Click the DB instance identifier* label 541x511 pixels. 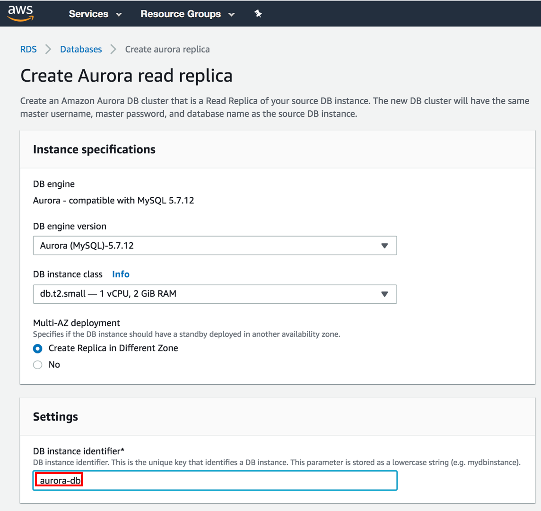click(x=79, y=451)
